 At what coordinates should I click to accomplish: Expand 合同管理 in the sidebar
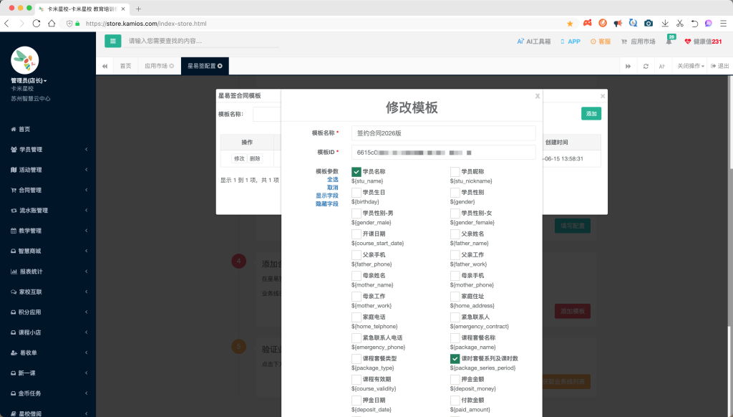[x=48, y=190]
